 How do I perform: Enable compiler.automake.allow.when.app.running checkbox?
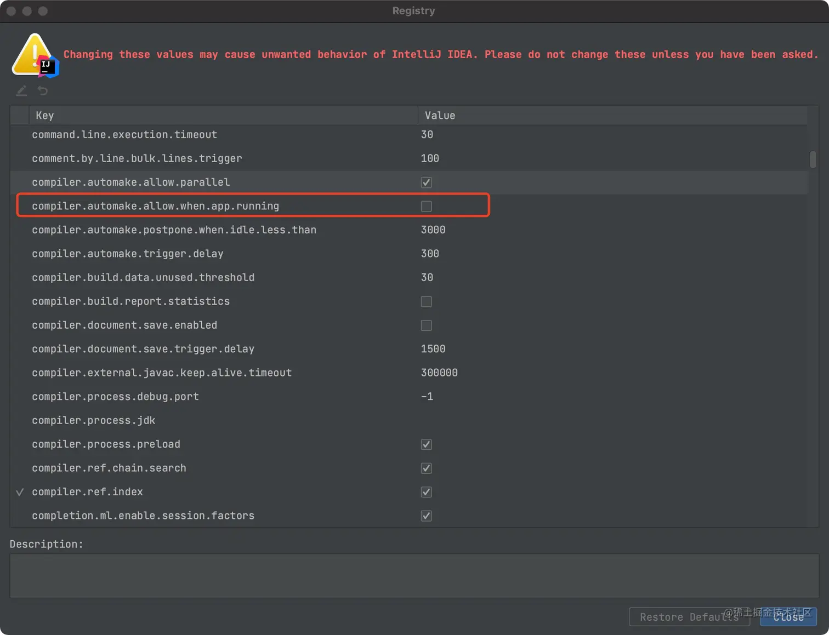click(x=426, y=206)
